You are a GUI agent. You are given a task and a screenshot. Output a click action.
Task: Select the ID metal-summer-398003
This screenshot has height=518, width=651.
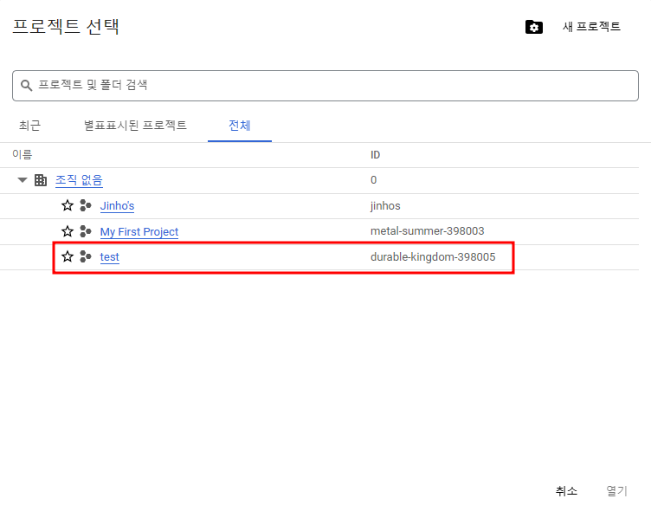tap(428, 231)
